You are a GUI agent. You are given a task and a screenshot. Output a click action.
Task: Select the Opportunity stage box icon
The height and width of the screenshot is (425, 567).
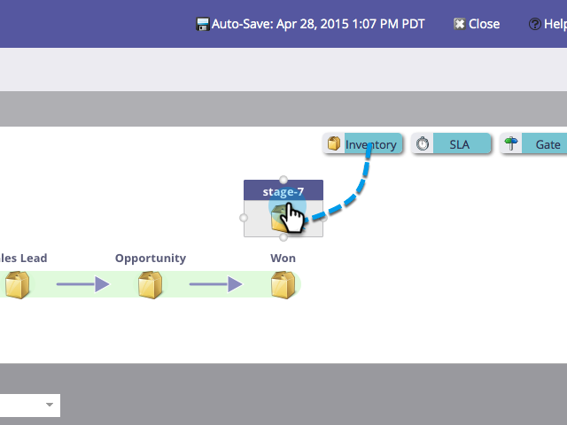pyautogui.click(x=150, y=285)
